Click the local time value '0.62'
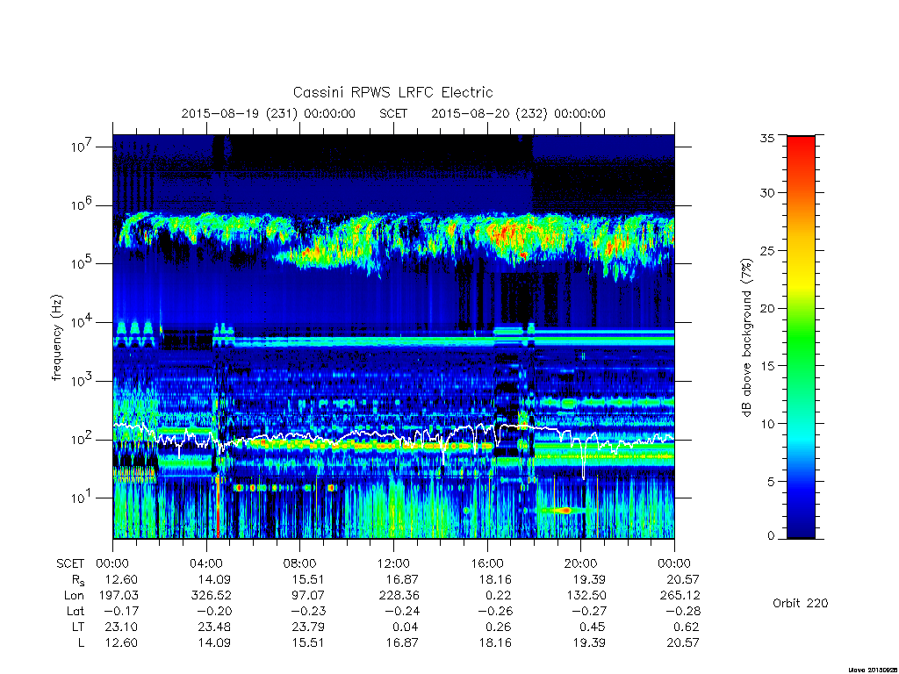Image resolution: width=899 pixels, height=674 pixels. tap(687, 627)
